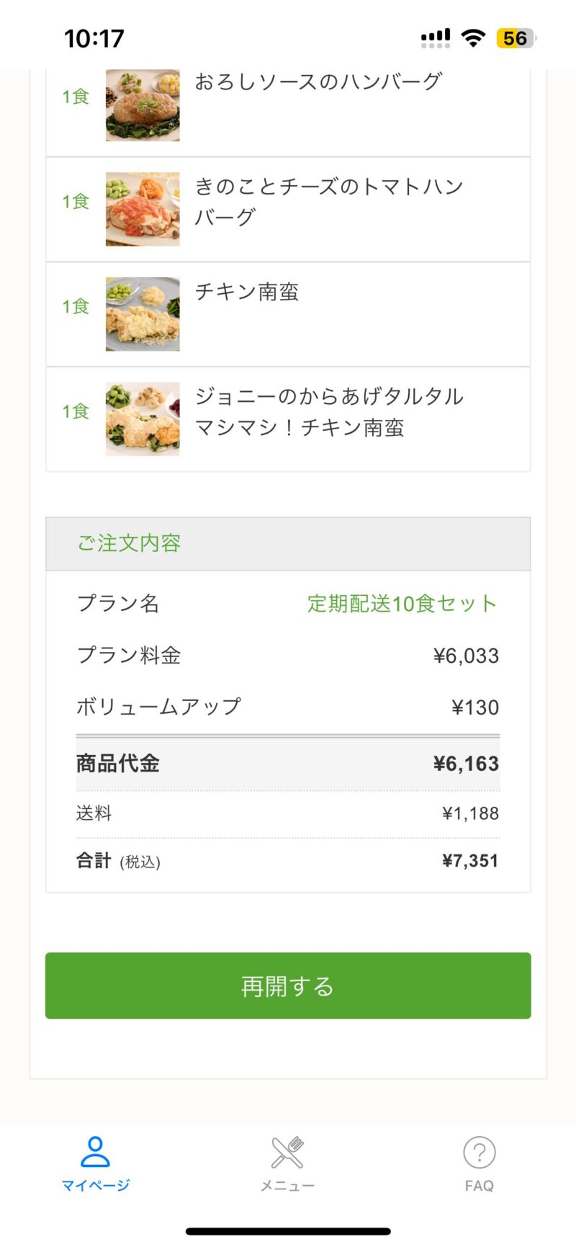The width and height of the screenshot is (576, 1247).
Task: Tap the 10:17 clock in status bar
Action: click(94, 38)
